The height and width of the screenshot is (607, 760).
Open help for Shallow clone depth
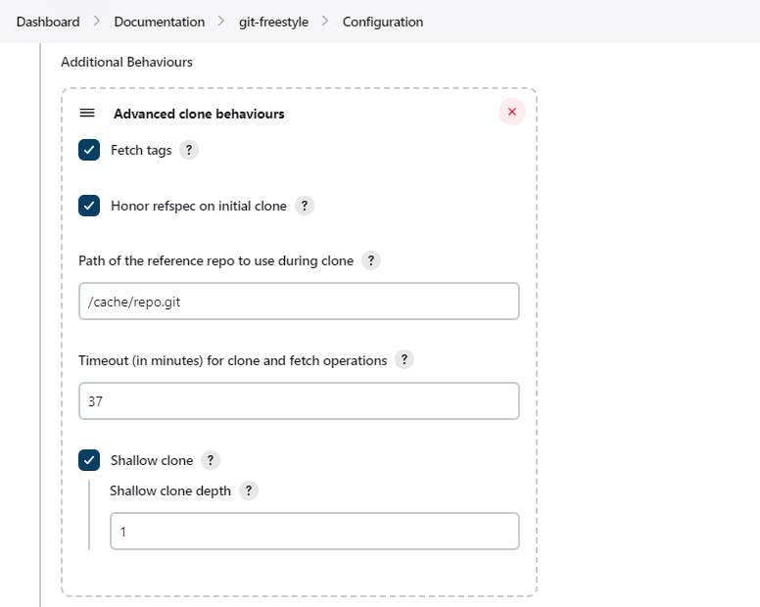pos(249,490)
